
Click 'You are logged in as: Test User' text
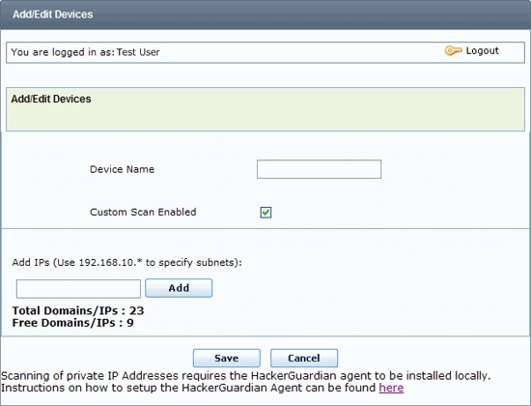85,52
